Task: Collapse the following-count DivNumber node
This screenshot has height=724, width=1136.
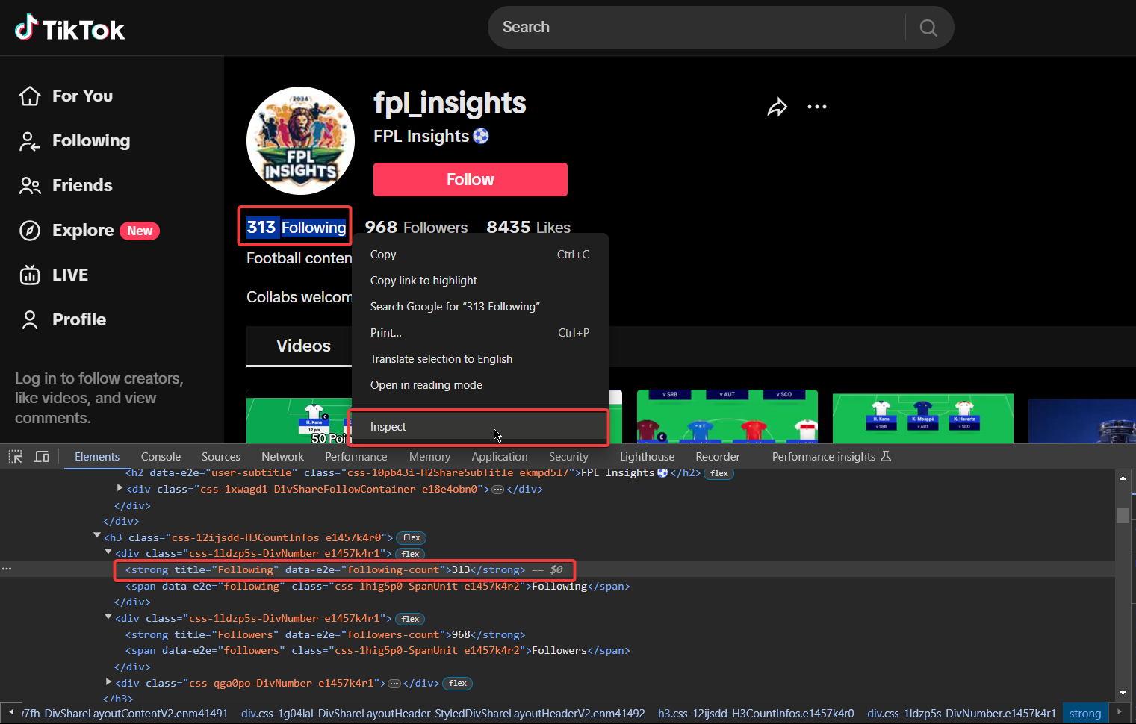Action: click(x=108, y=552)
